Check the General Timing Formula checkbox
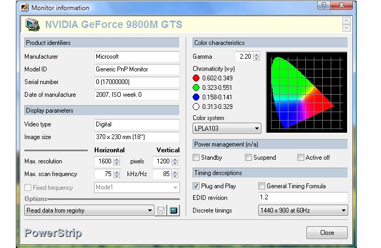This screenshot has height=248, width=381. pos(262,186)
